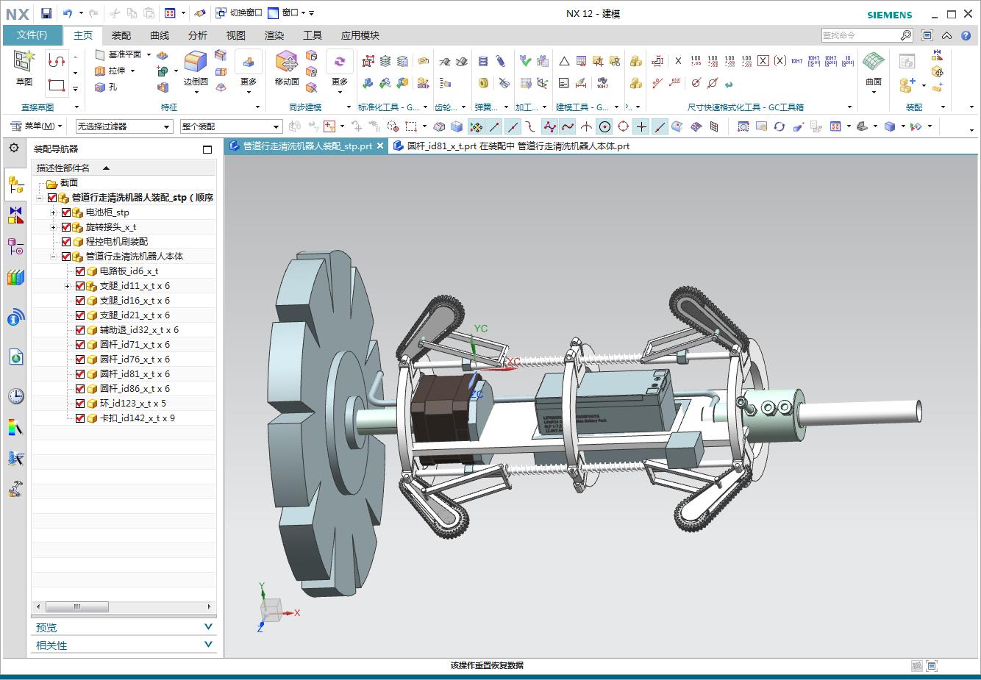Uncheck the 卡扣_id142_x_t x 9 checkbox
This screenshot has width=981, height=680.
pos(80,418)
